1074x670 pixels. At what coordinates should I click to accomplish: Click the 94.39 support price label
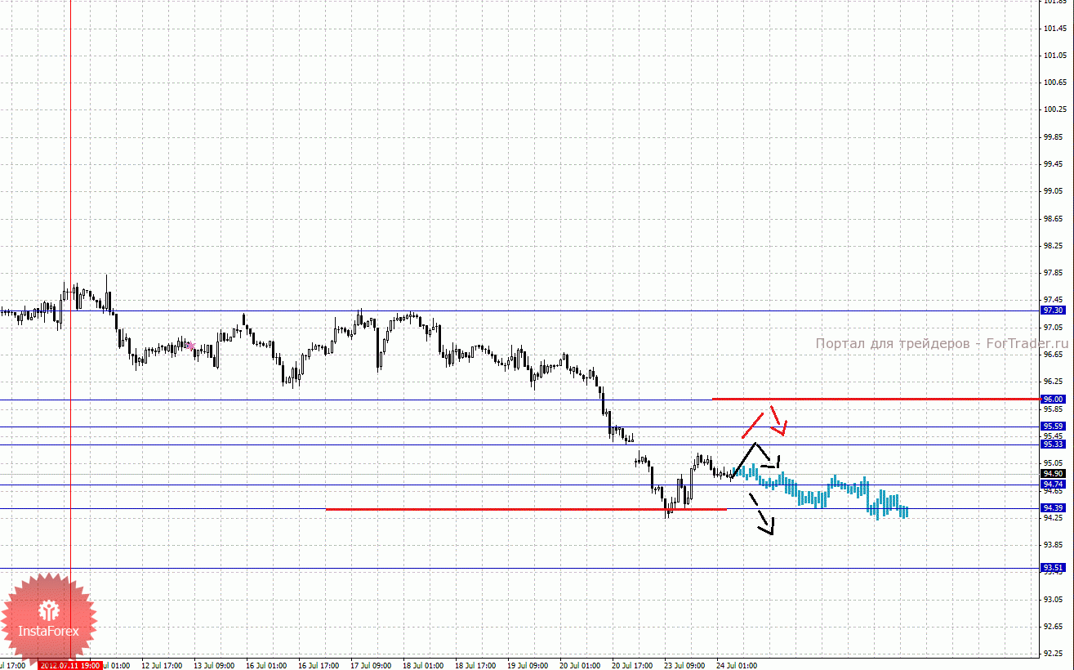point(1053,508)
